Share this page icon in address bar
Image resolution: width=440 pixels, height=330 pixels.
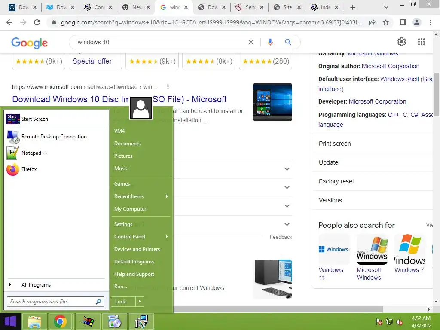point(372,22)
